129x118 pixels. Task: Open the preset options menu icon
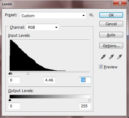[x=91, y=15]
